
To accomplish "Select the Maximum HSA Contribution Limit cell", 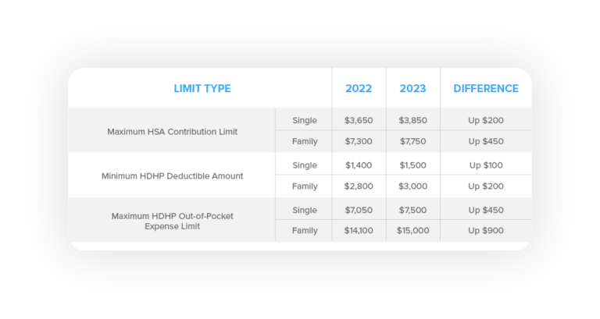I will (x=172, y=131).
